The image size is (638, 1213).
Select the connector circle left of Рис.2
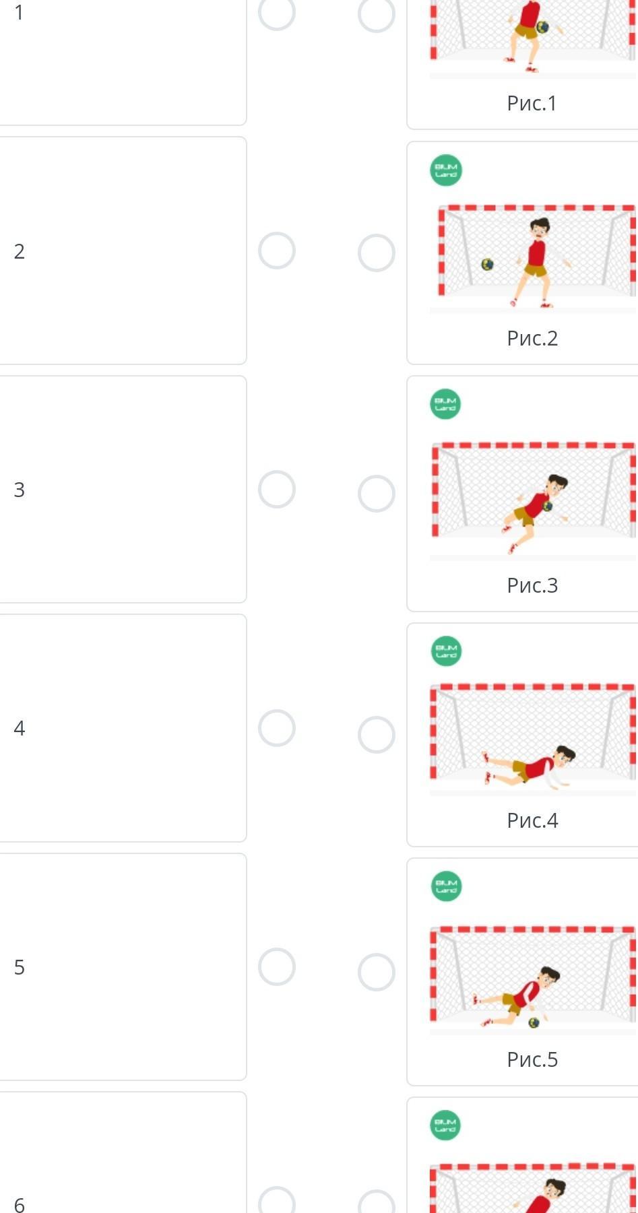376,253
